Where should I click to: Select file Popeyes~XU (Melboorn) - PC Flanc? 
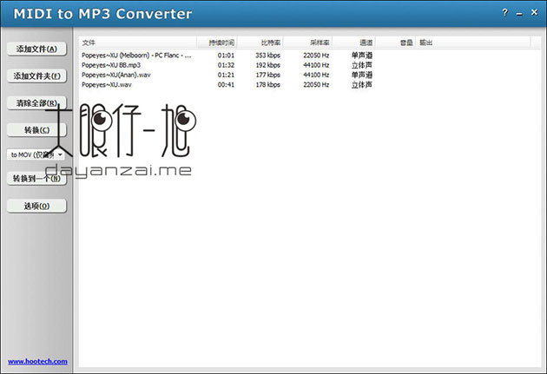136,55
